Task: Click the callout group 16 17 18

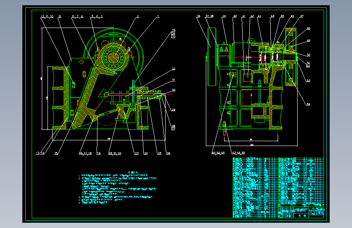Action: pyautogui.click(x=85, y=153)
